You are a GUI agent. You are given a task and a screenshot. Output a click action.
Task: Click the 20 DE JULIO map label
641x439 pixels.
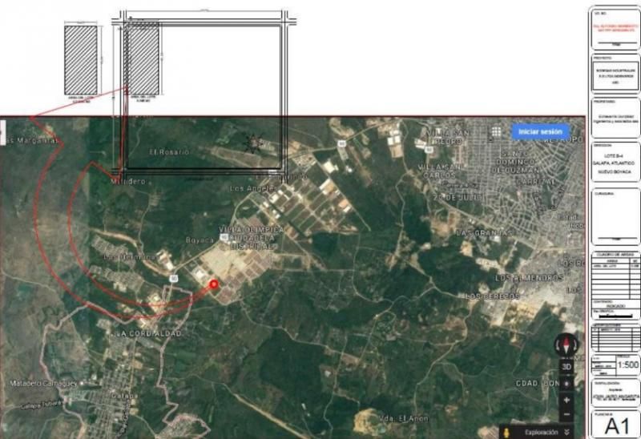pyautogui.click(x=458, y=197)
